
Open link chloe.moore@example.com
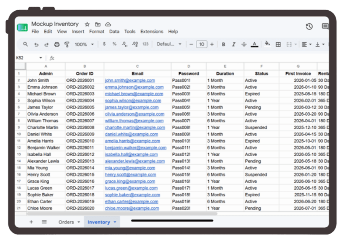[x=132, y=208]
